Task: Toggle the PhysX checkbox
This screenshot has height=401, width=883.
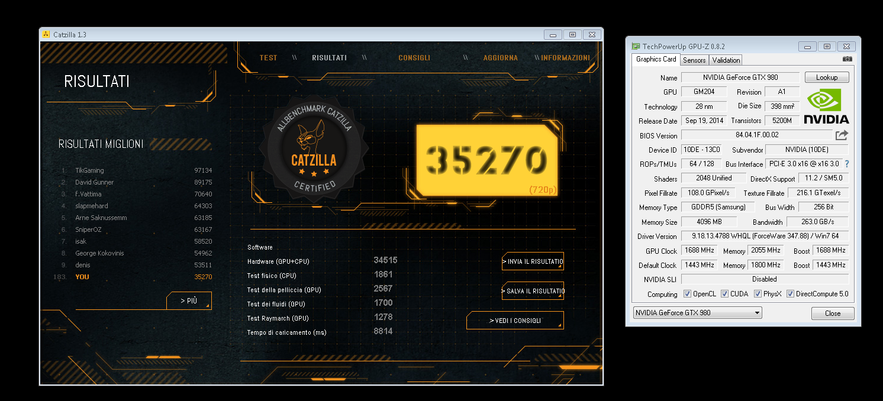Action: point(758,294)
